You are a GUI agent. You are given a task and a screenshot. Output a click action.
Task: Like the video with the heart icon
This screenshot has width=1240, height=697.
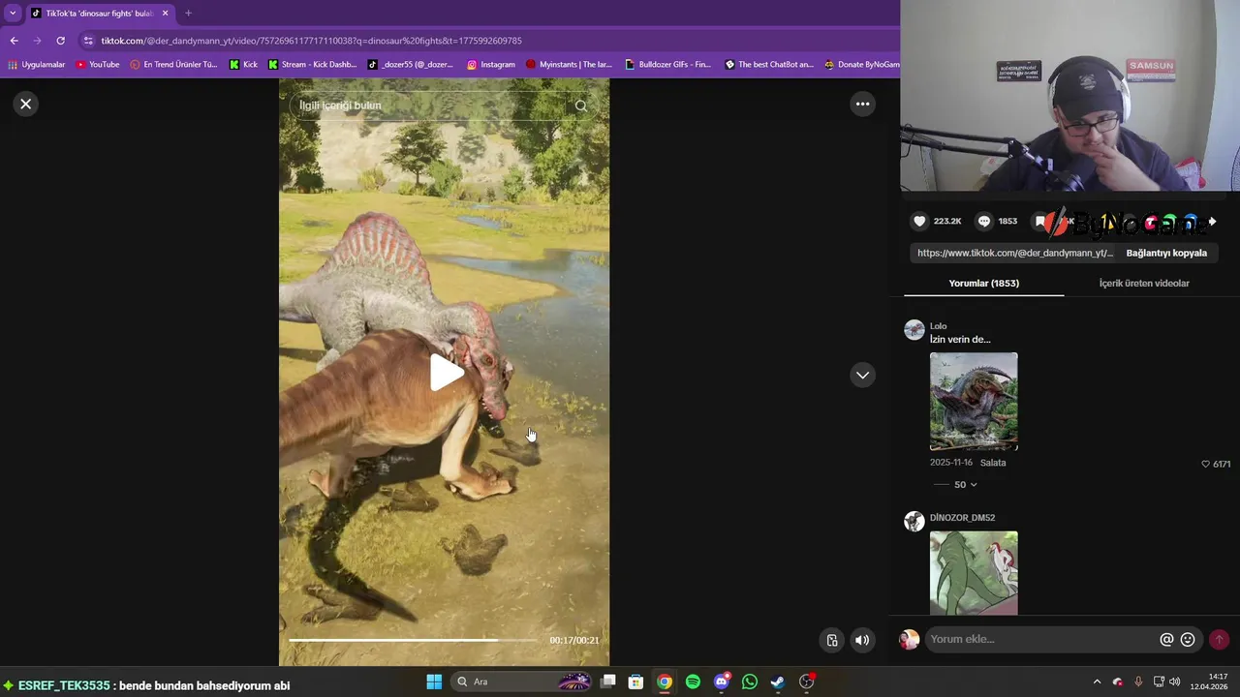point(919,222)
